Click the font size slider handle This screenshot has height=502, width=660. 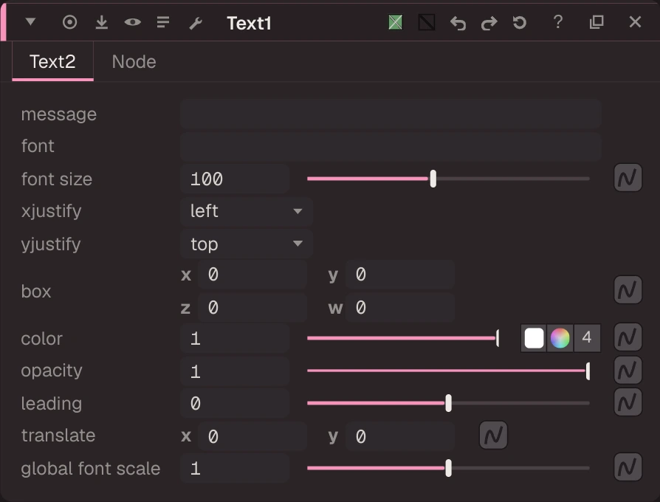click(433, 179)
